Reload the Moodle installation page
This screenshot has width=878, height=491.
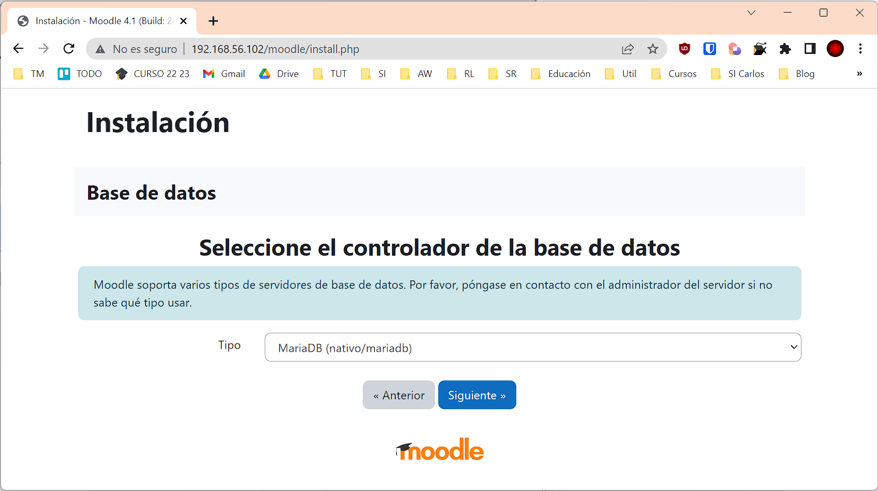pos(69,49)
